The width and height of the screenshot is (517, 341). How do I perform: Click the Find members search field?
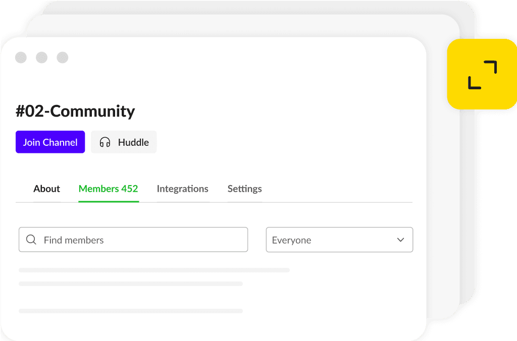click(133, 240)
